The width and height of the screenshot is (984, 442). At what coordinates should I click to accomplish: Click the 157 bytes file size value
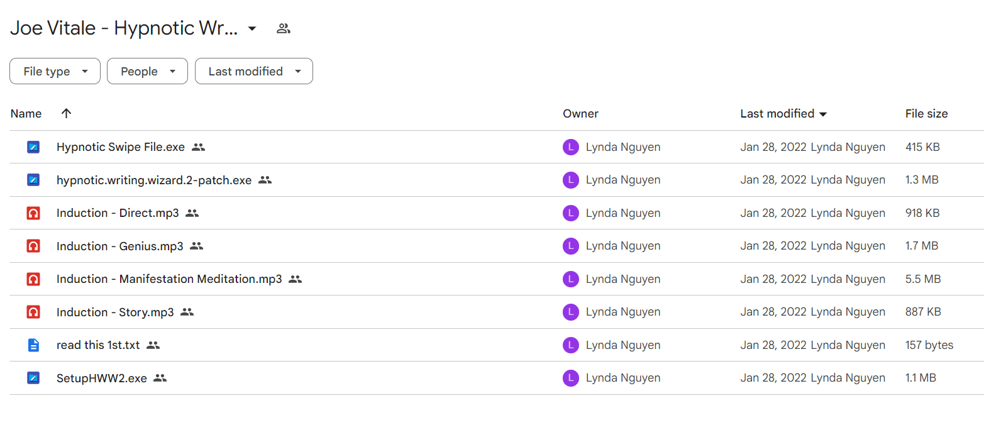[929, 345]
